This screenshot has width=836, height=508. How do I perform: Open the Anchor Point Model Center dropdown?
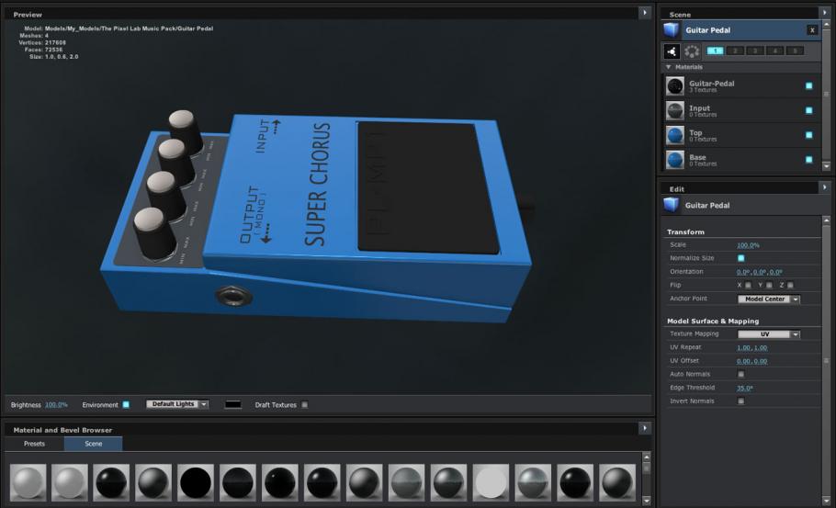768,299
